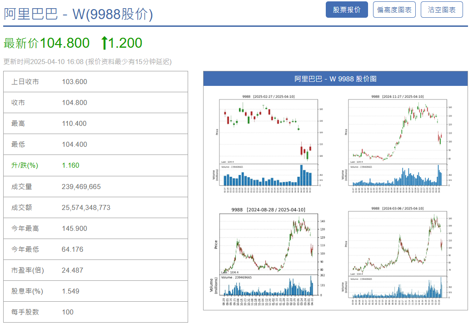Open the 2024-08-28 / 2025-04-10 candlestick chart
The image size is (473, 324).
pyautogui.click(x=267, y=256)
